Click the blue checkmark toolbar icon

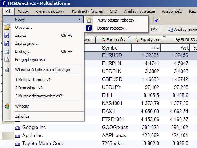coord(157,20)
